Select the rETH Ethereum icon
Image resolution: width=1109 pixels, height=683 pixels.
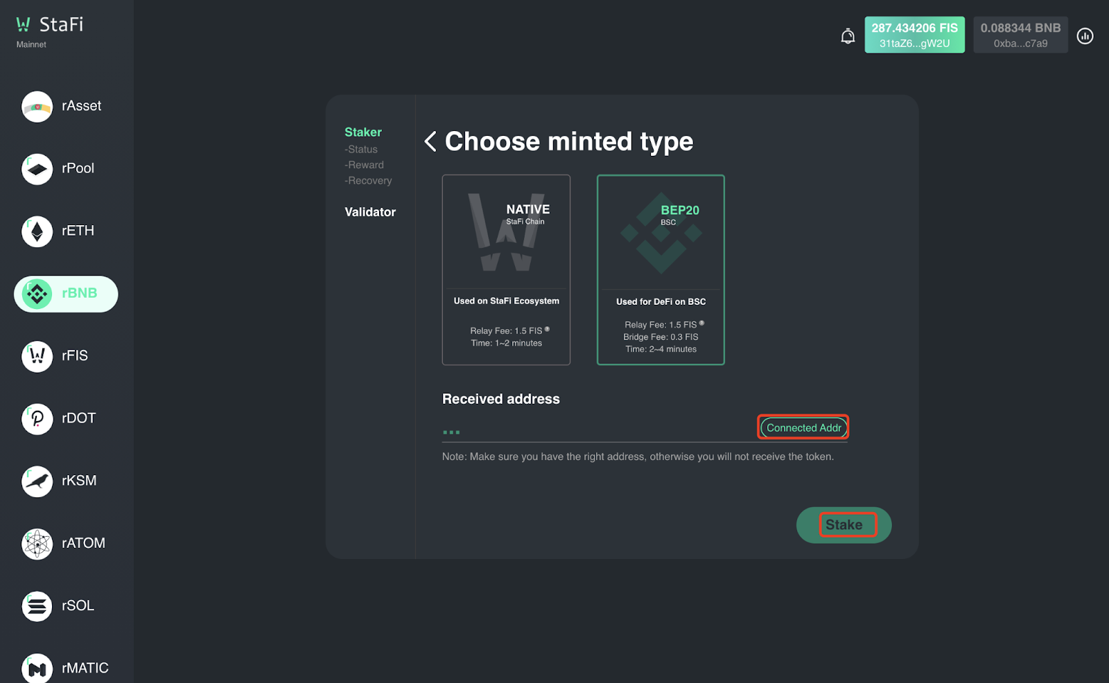37,231
